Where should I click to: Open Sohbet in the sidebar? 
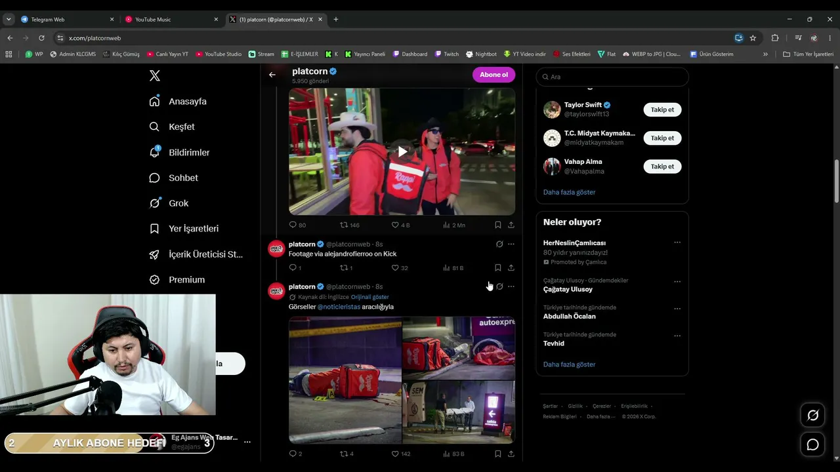pos(173,178)
